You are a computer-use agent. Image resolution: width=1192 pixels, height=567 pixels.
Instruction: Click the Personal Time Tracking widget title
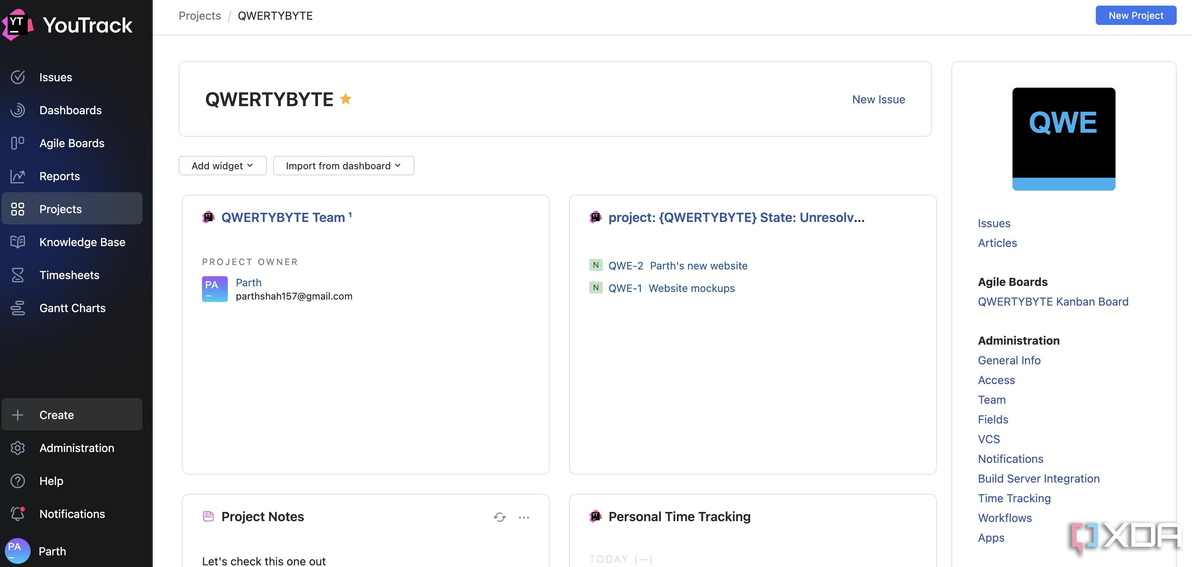[x=679, y=517]
